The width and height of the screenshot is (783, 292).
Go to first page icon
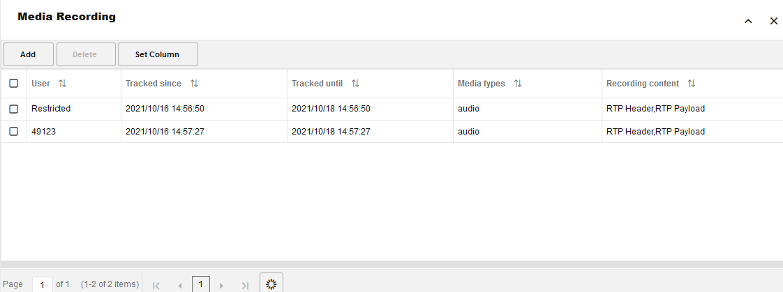coord(156,286)
